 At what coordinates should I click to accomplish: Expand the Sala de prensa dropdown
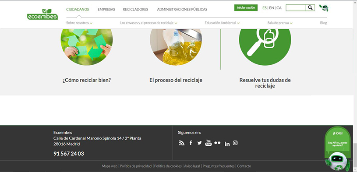point(280,23)
